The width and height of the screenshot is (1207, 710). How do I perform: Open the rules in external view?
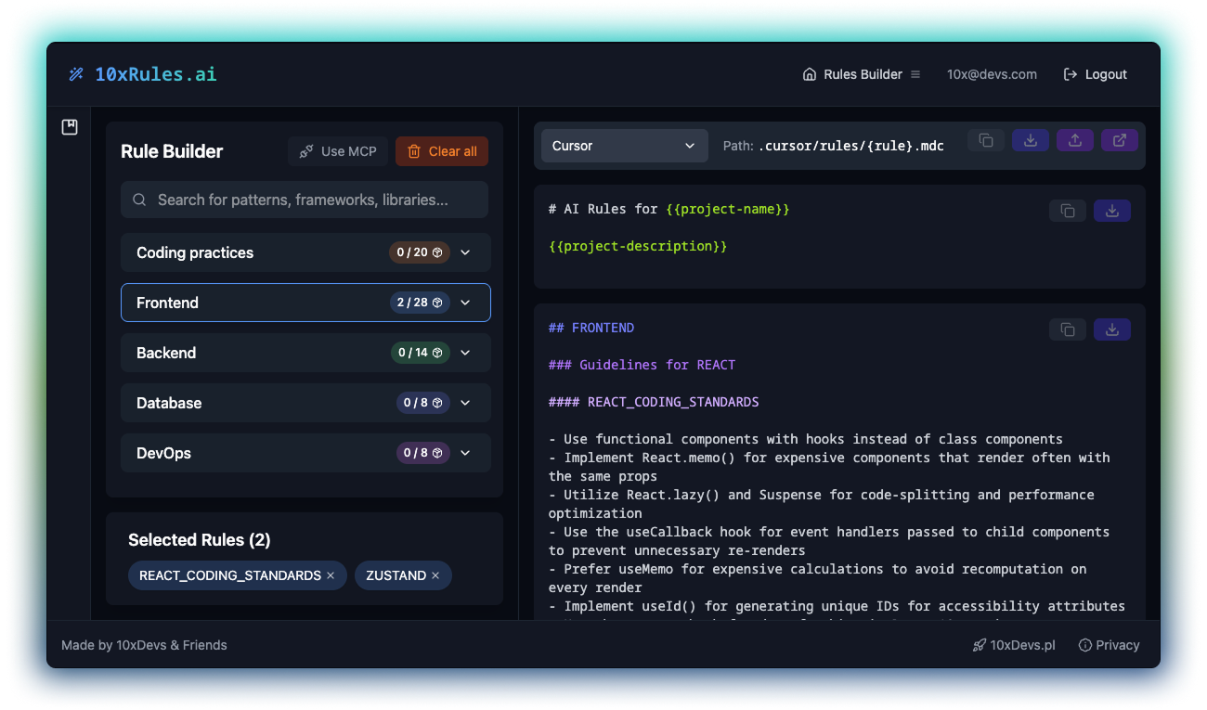pos(1120,139)
